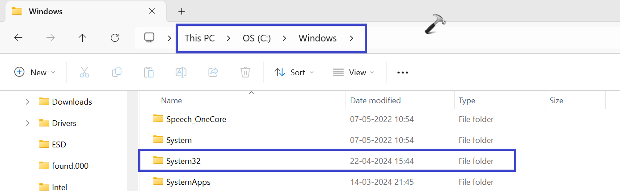Image resolution: width=620 pixels, height=191 pixels.
Task: Sort by the Date modified column header
Action: (375, 101)
